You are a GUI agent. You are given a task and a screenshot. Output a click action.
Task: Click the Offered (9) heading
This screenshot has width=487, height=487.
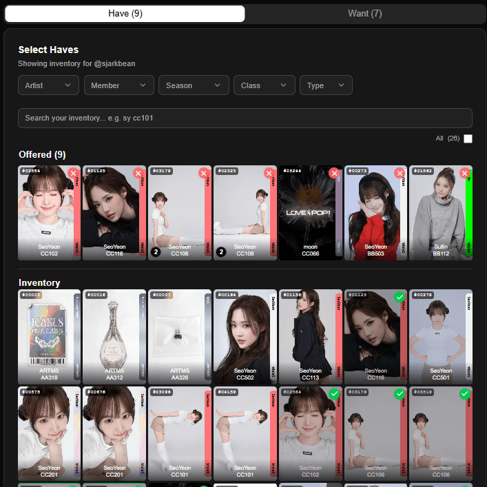pyautogui.click(x=42, y=155)
